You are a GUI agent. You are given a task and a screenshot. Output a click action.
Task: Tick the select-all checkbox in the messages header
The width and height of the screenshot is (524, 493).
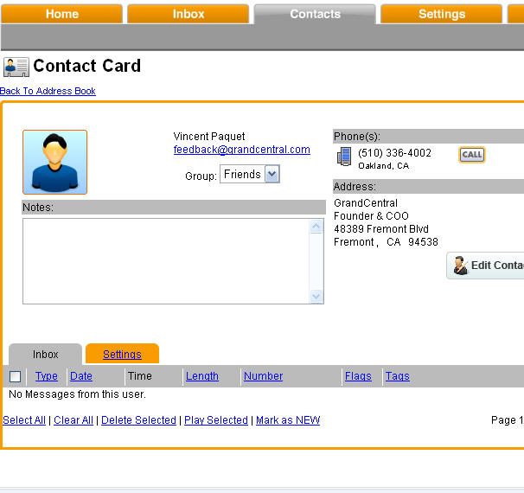coord(15,376)
